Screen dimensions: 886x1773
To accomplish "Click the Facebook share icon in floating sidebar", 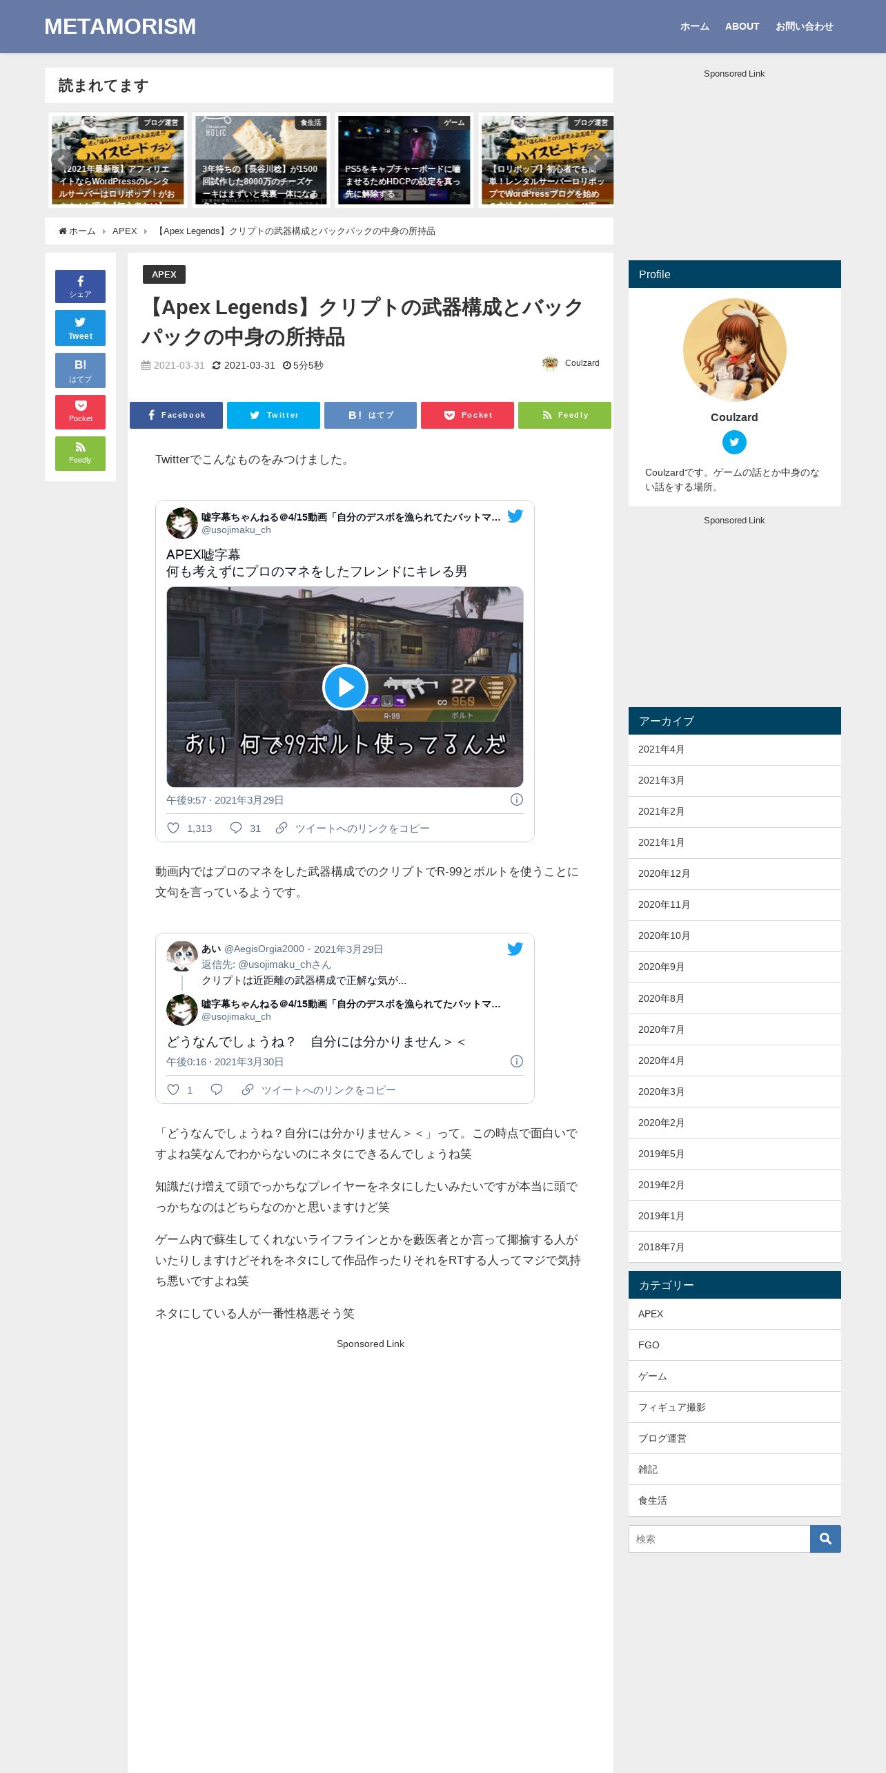I will point(80,286).
